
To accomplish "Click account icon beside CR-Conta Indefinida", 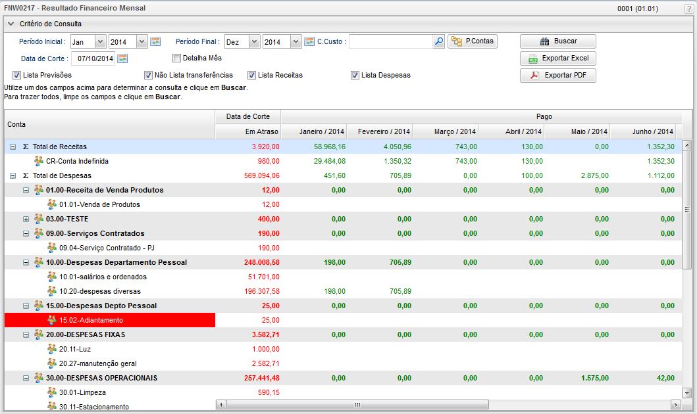I will 39,161.
